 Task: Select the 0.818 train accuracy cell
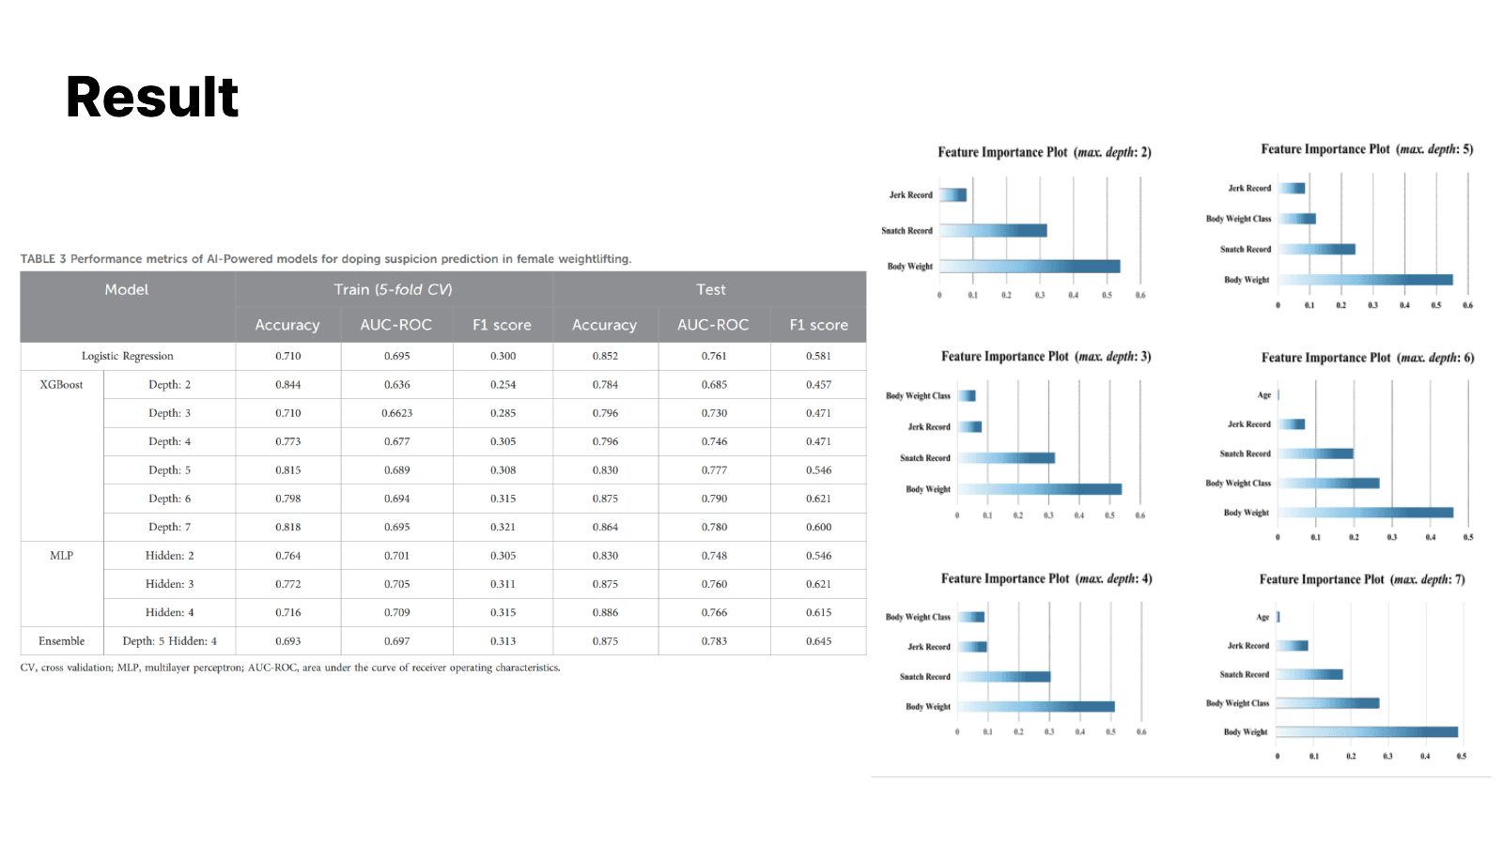point(287,527)
